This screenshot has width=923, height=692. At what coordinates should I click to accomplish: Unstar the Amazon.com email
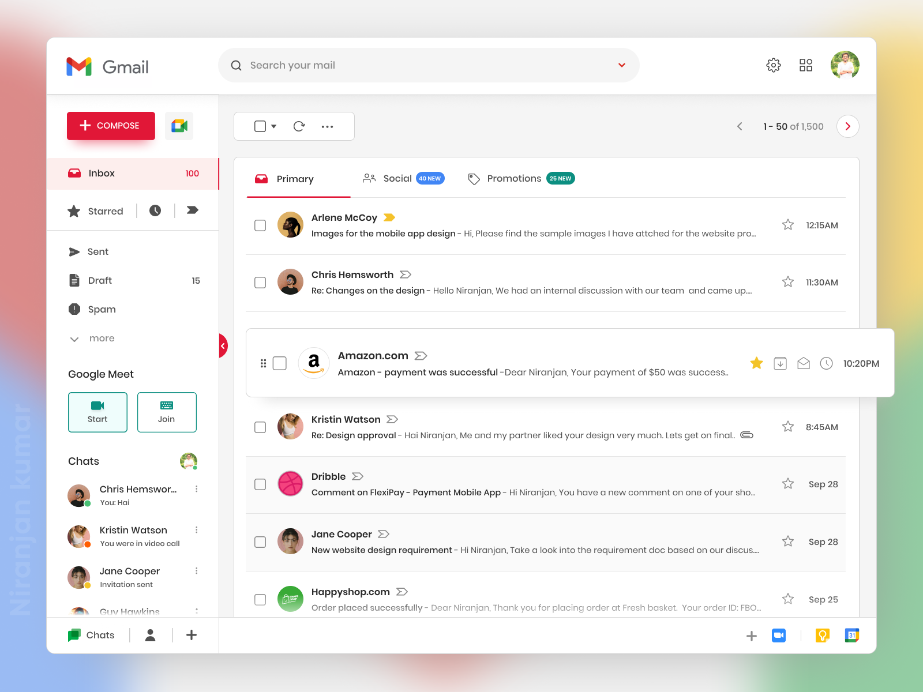click(x=756, y=363)
